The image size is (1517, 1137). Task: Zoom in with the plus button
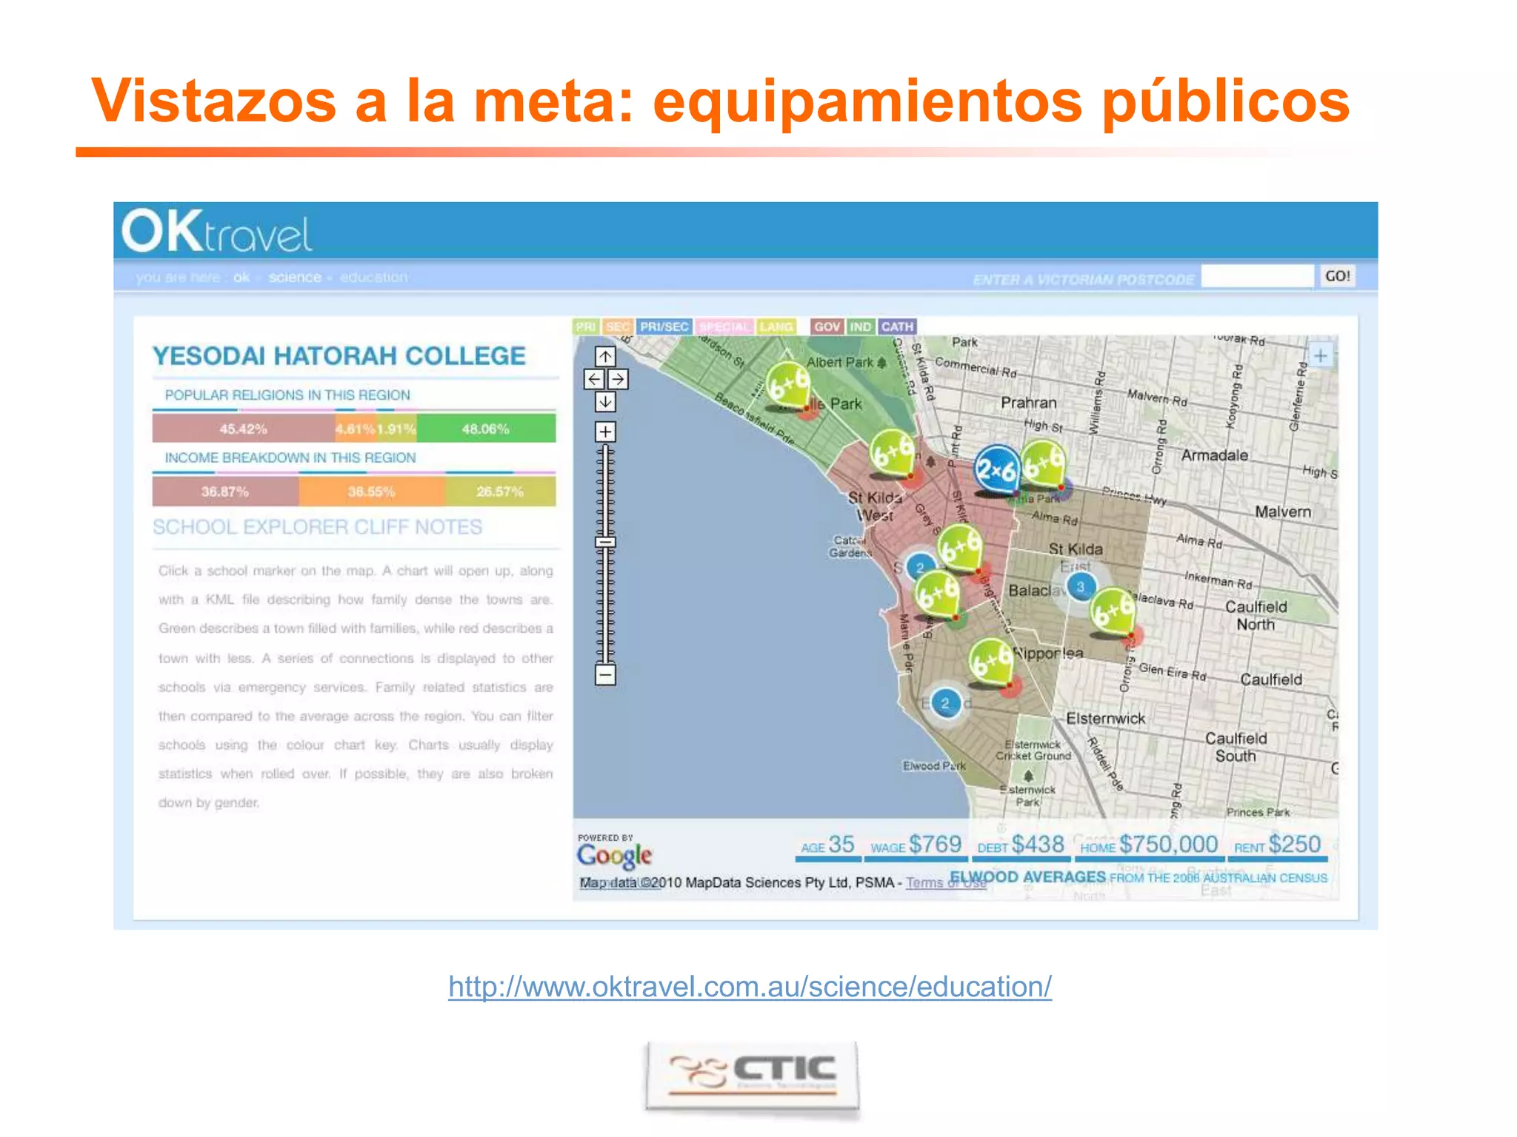[x=605, y=432]
